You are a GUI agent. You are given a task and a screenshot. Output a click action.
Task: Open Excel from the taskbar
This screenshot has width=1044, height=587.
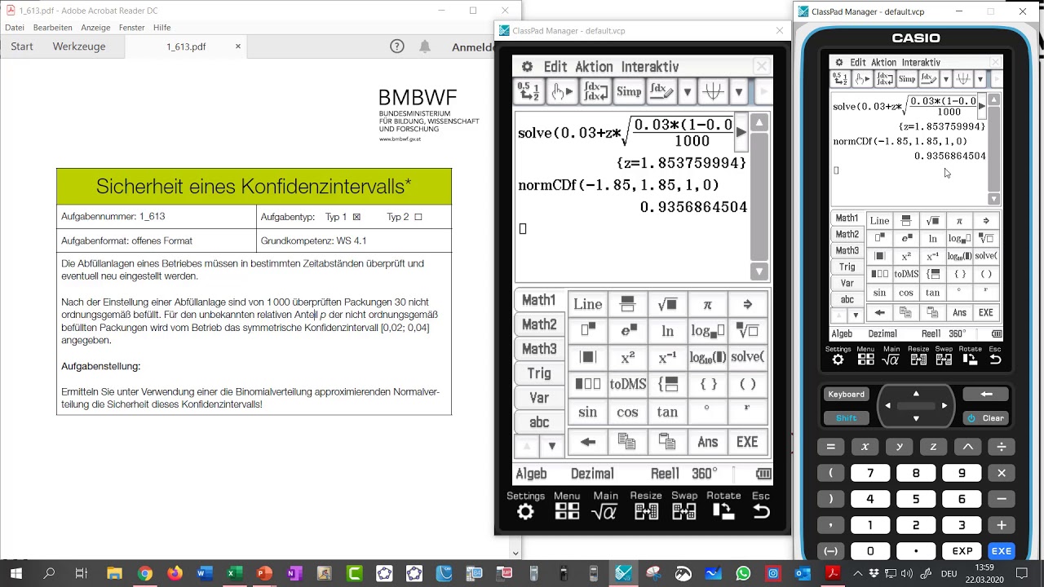coord(234,574)
